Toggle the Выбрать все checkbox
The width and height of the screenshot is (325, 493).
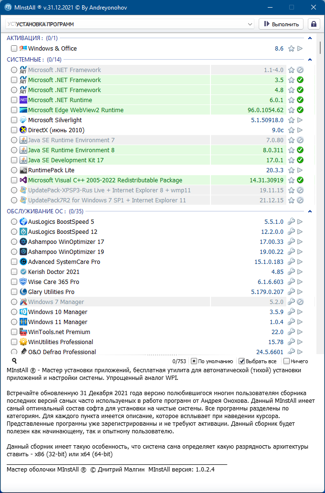(241, 361)
